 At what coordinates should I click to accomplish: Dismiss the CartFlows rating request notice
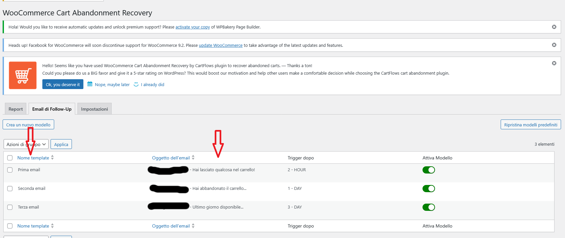(554, 63)
